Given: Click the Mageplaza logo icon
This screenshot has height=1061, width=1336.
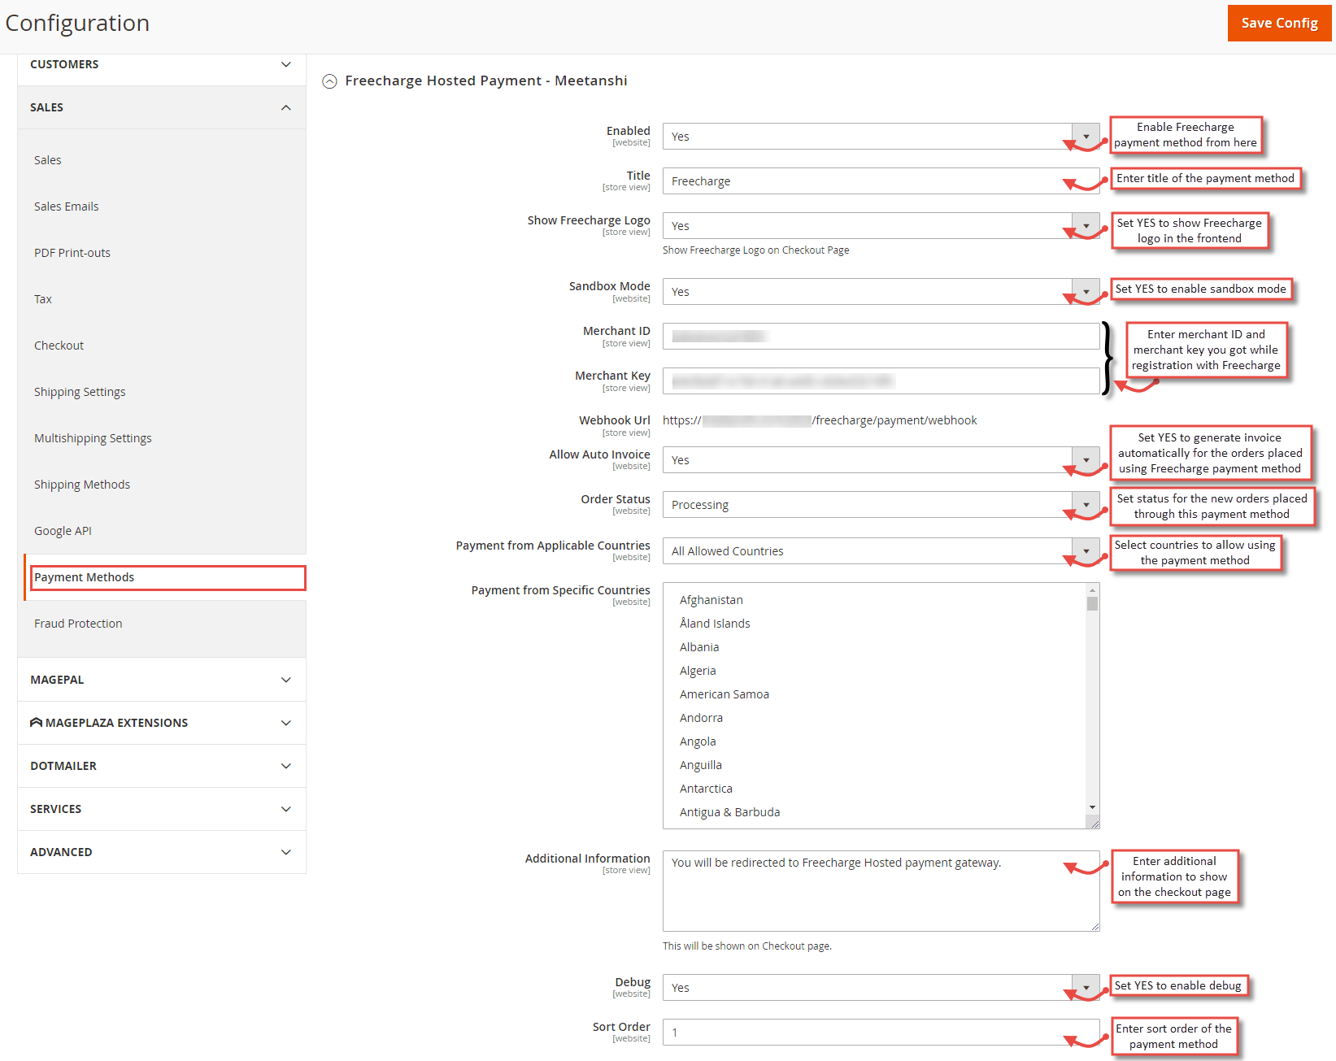Looking at the screenshot, I should 36,722.
